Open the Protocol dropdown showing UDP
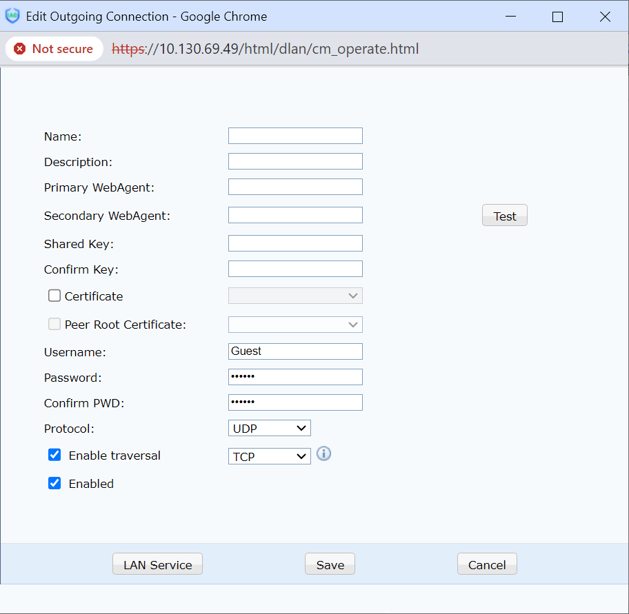This screenshot has width=629, height=614. tap(269, 428)
